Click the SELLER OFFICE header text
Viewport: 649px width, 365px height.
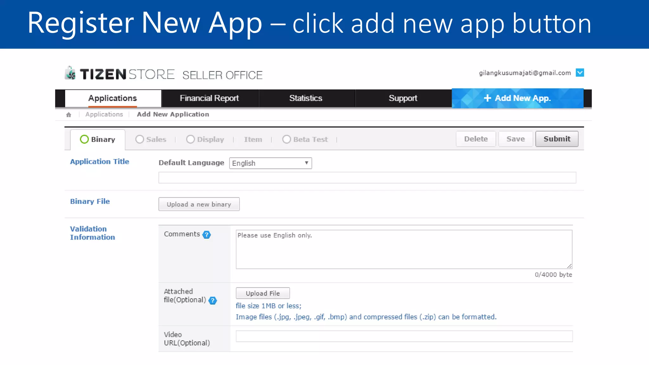[222, 75]
